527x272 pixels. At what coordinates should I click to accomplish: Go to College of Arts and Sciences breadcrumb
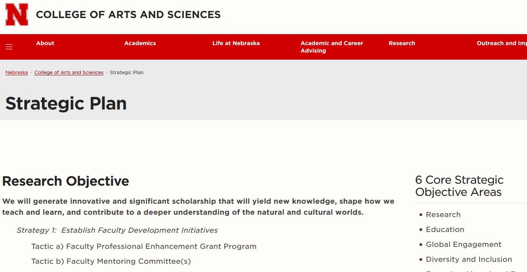click(69, 73)
